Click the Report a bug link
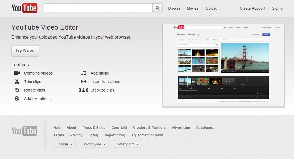The height and width of the screenshot is (159, 294). (115, 135)
